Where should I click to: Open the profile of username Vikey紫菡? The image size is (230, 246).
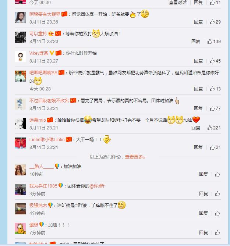tap(39, 53)
